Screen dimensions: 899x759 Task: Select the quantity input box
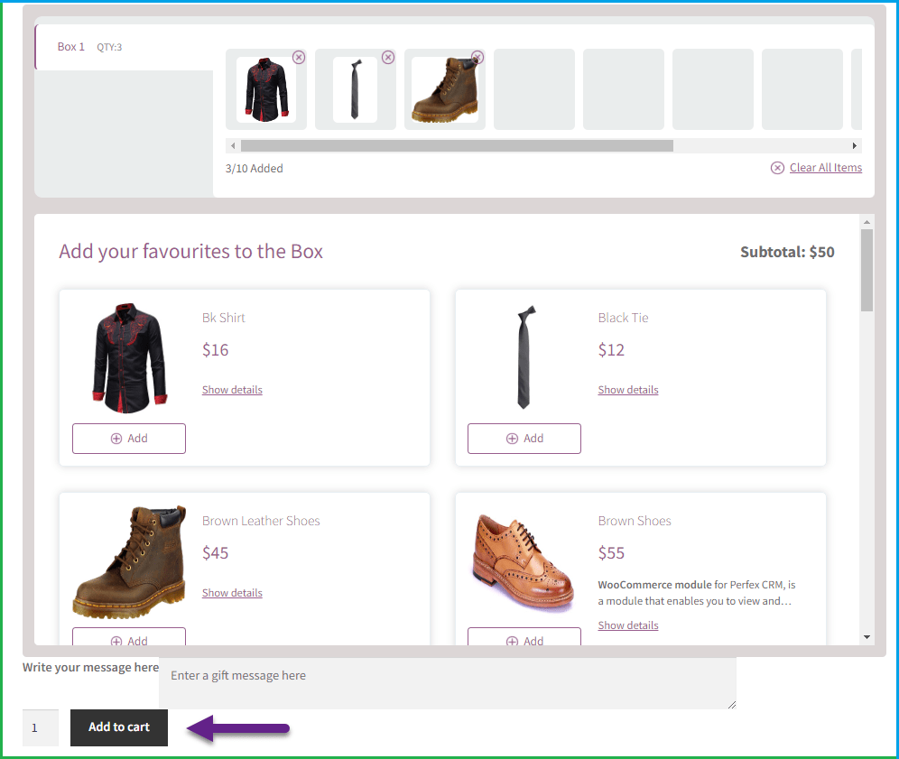[x=40, y=727]
